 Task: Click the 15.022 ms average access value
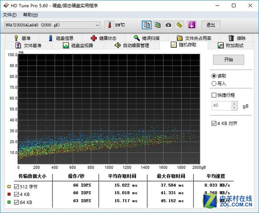pyautogui.click(x=126, y=185)
